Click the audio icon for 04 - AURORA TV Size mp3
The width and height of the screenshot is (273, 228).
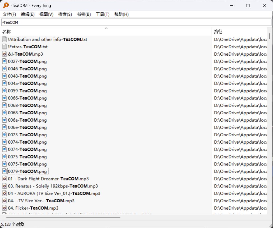[4, 193]
